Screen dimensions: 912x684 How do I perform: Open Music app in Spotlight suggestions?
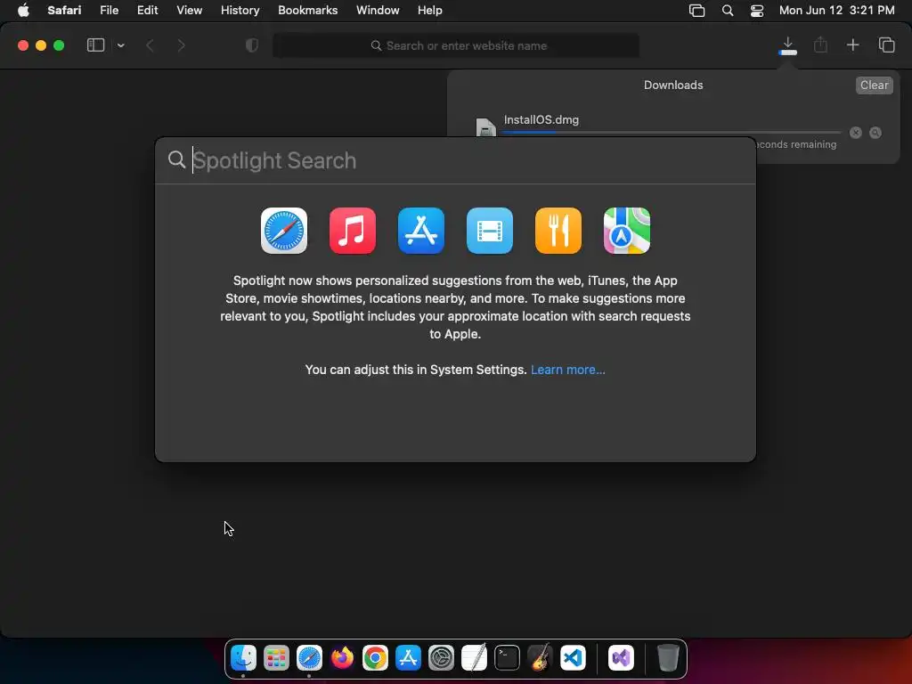(353, 231)
